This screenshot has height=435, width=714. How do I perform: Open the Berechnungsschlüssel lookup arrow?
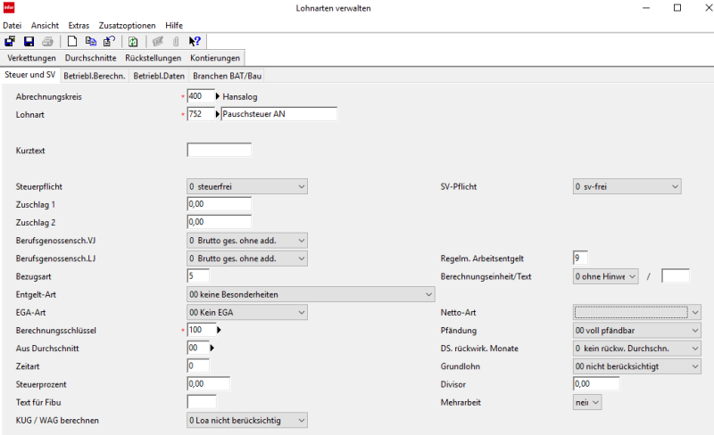219,330
